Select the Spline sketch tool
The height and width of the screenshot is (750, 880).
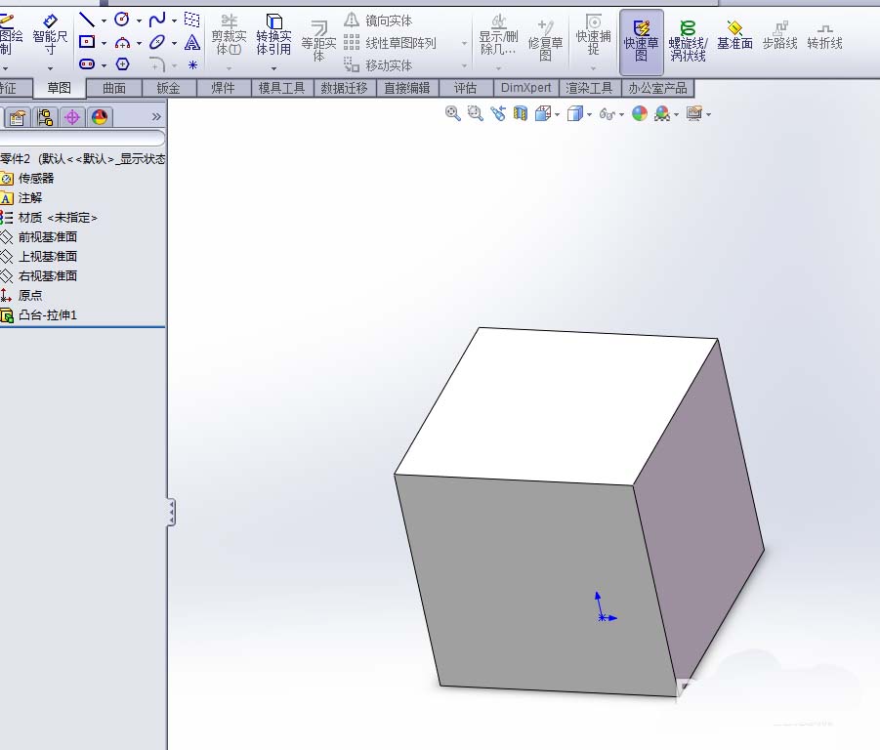pyautogui.click(x=157, y=20)
